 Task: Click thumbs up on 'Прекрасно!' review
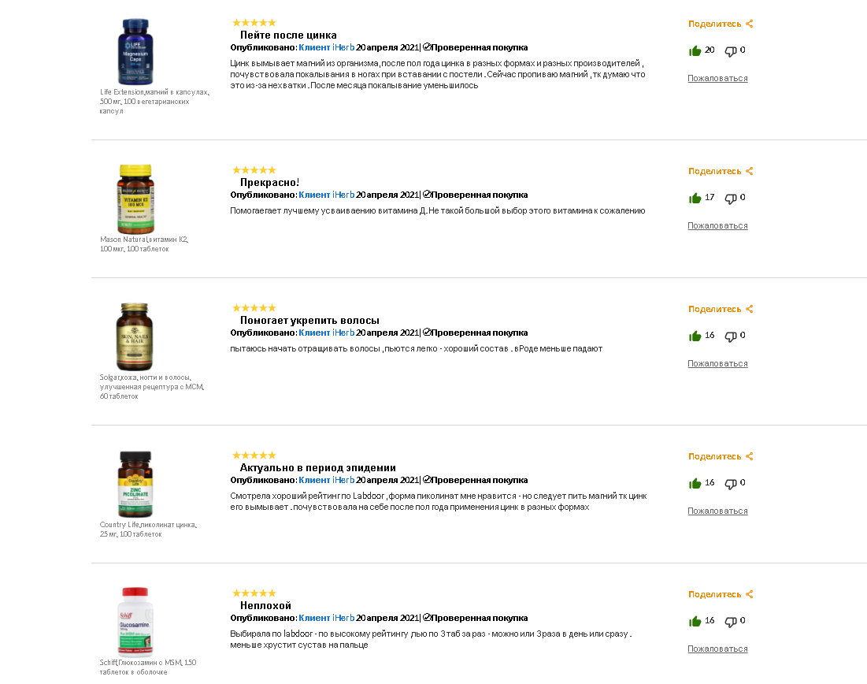[695, 198]
